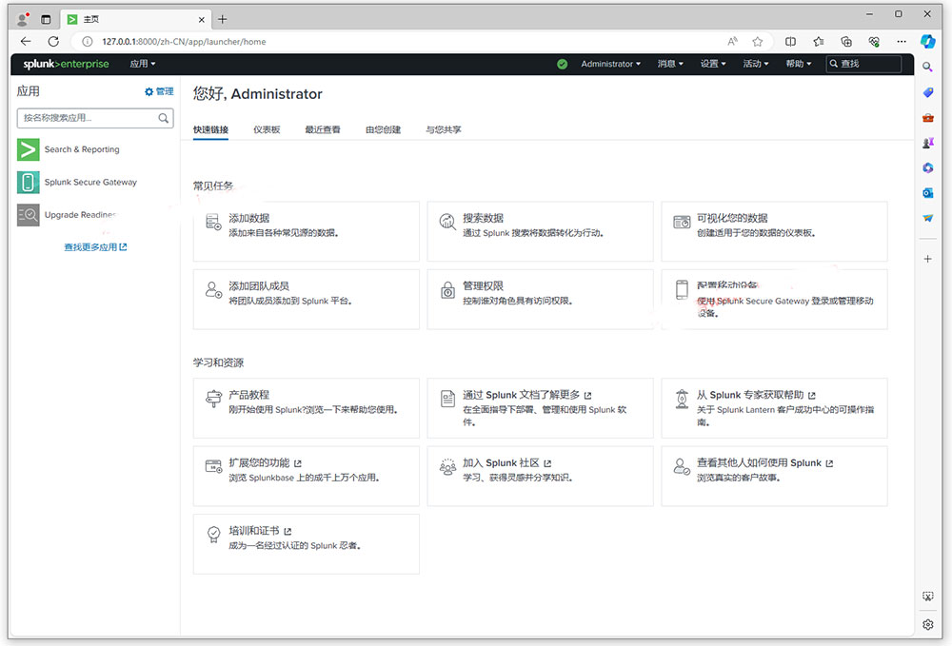Click the 添加数据 card icon
This screenshot has width=952, height=646.
(x=213, y=222)
